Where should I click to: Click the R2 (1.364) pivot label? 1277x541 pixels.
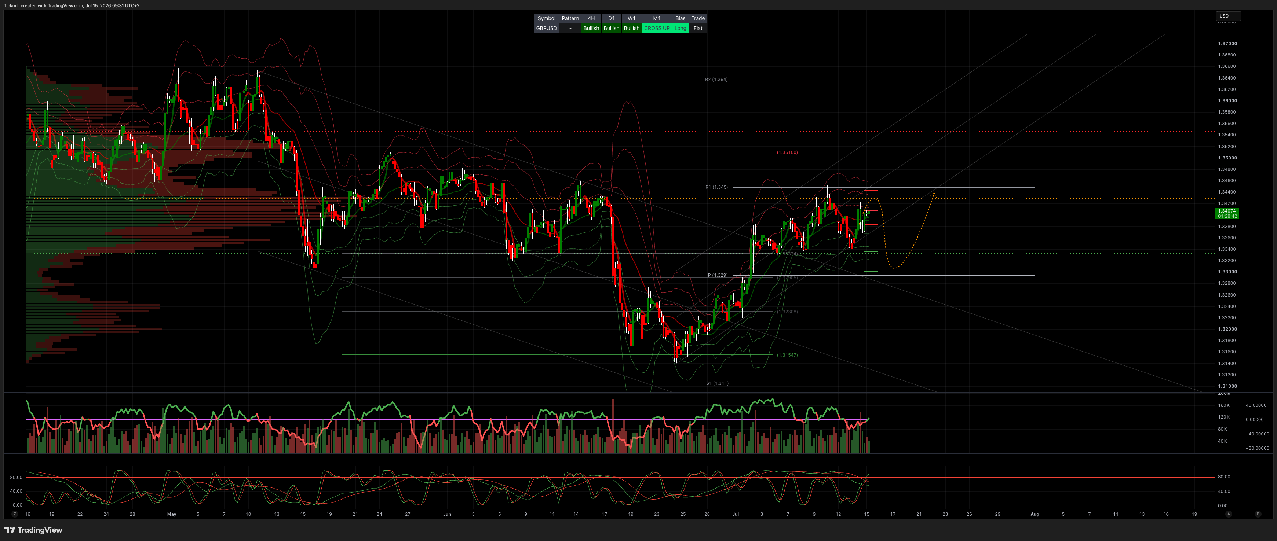pyautogui.click(x=716, y=79)
